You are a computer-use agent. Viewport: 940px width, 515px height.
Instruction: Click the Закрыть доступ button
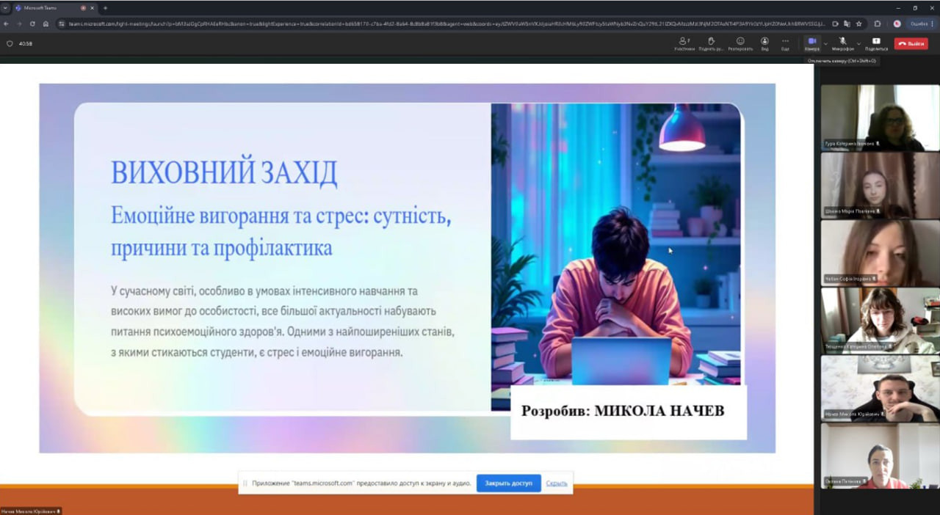pyautogui.click(x=508, y=483)
